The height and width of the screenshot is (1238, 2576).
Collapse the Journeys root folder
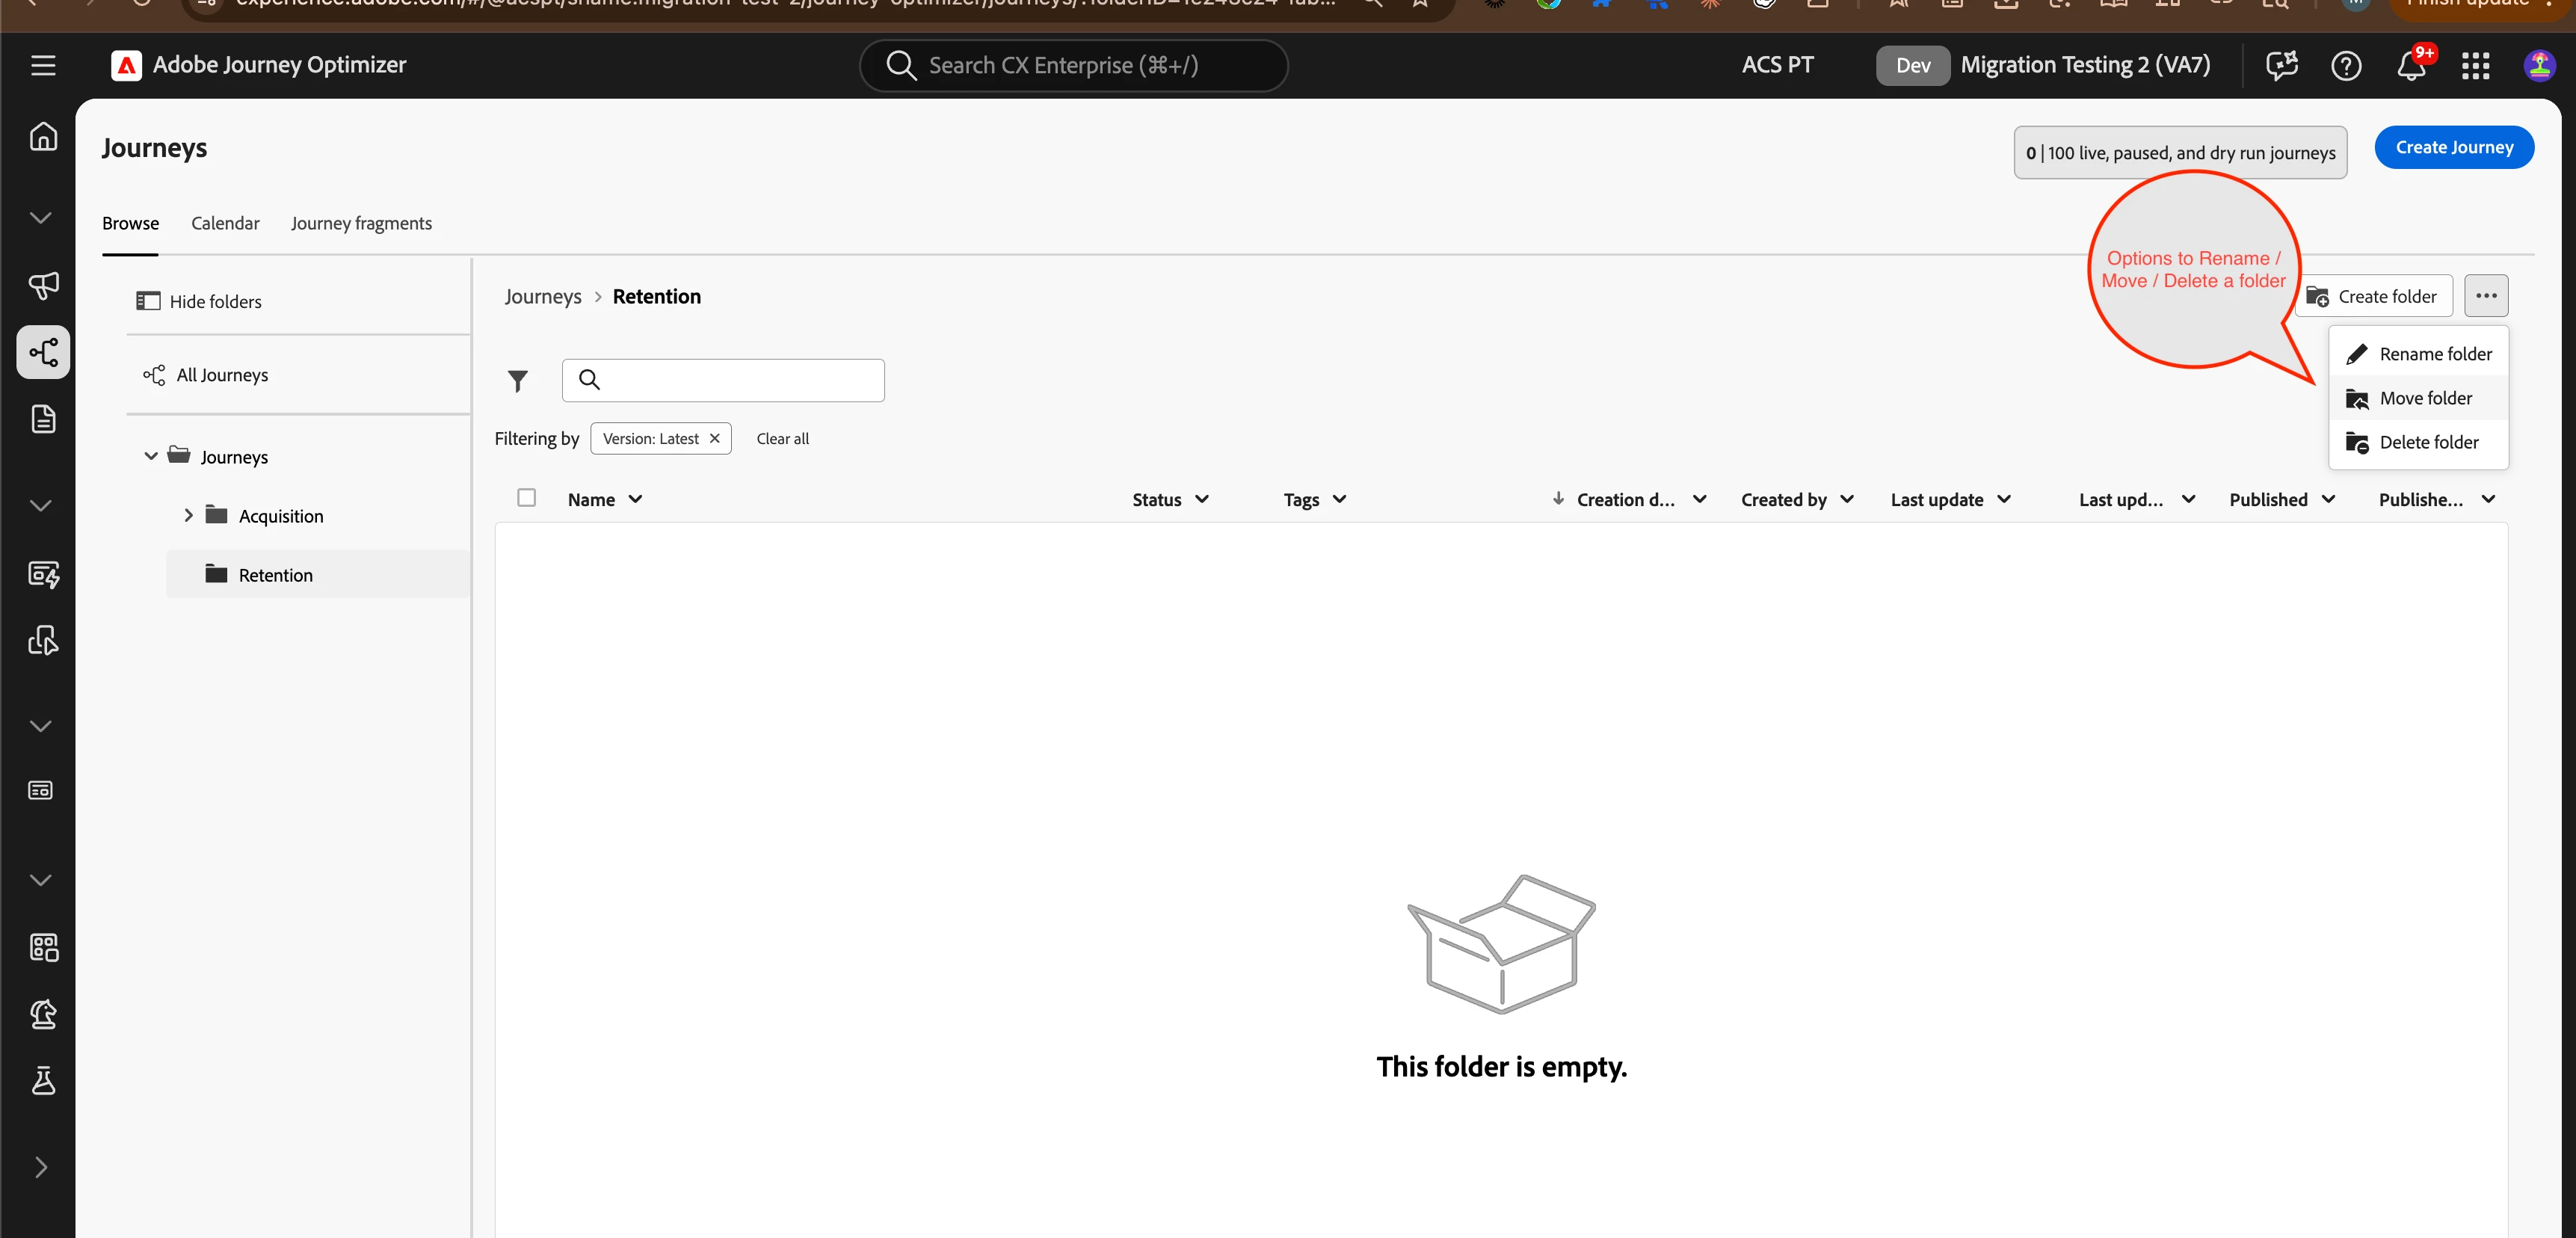pos(151,456)
